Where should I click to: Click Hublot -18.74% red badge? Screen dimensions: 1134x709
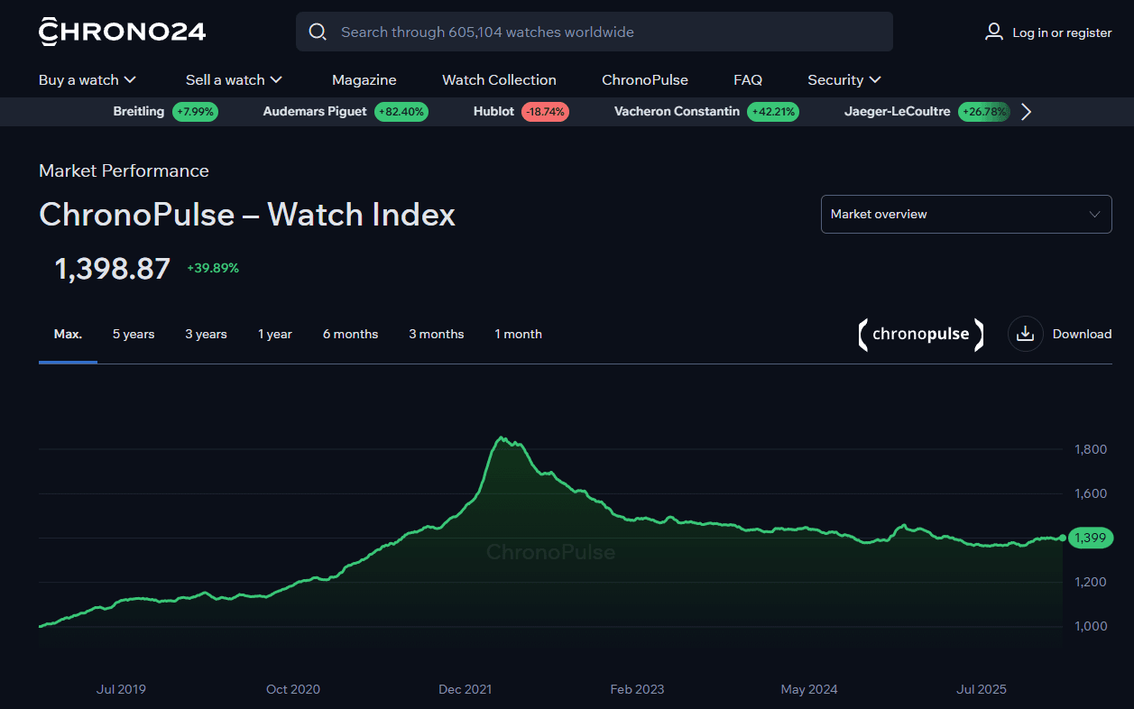(545, 112)
